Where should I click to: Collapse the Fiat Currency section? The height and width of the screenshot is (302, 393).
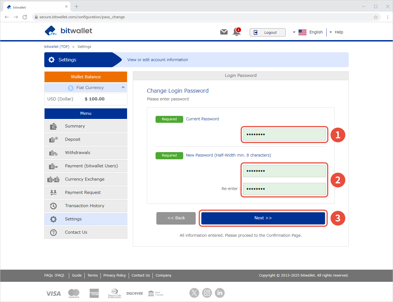123,87
